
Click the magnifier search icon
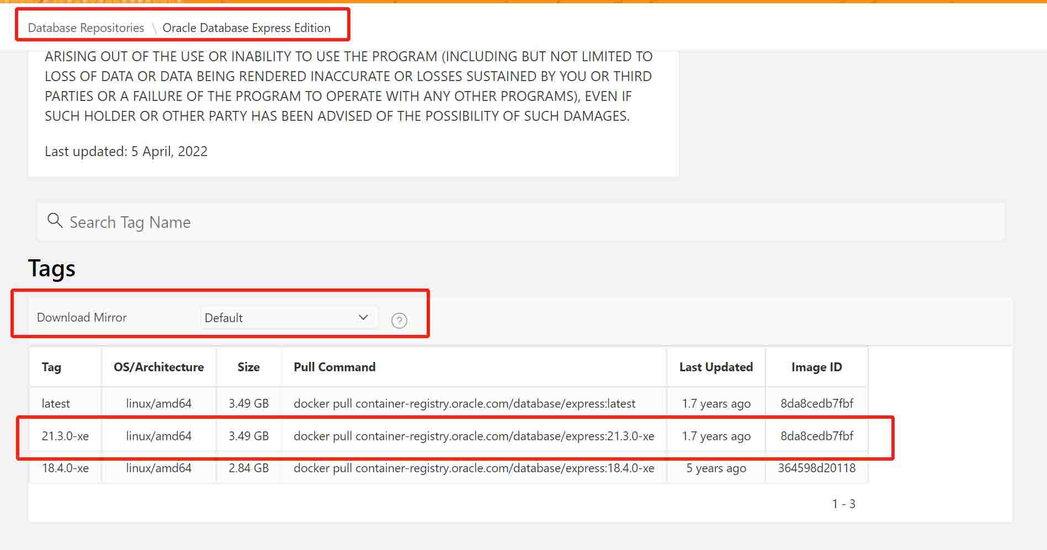pyautogui.click(x=55, y=221)
